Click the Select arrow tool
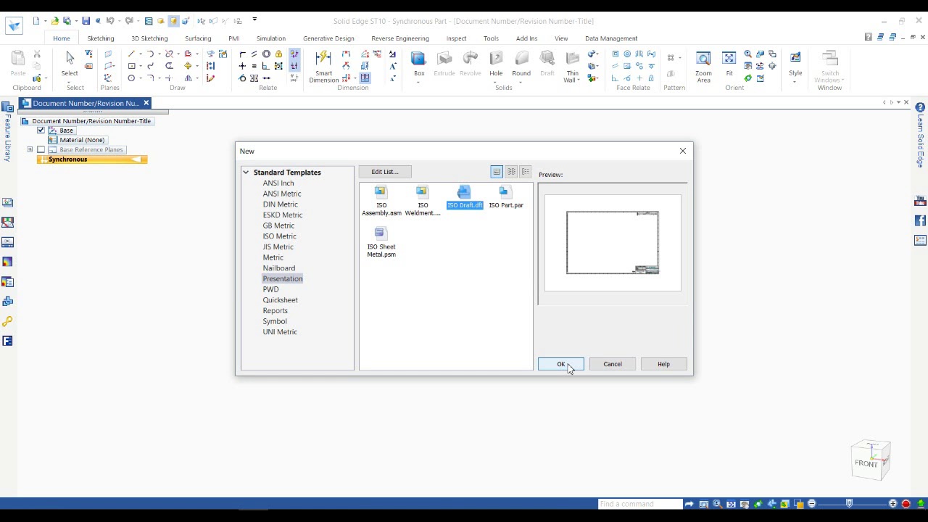 [70, 63]
